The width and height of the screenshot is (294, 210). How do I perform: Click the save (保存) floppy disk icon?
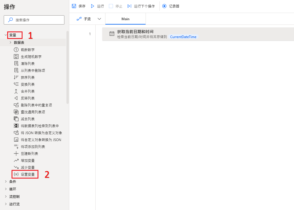(74, 6)
